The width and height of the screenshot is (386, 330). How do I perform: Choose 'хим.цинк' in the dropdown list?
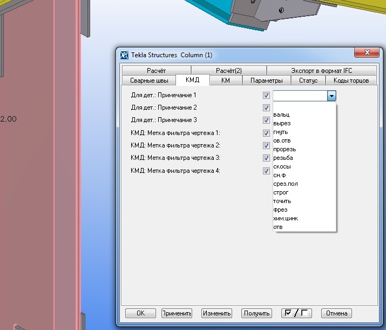coord(286,218)
